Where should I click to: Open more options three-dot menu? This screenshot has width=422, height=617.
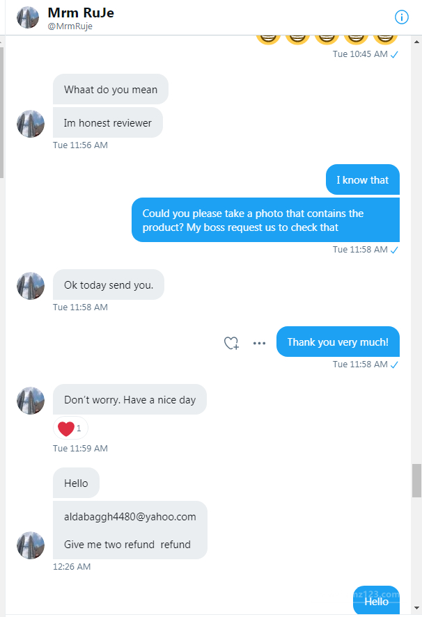[x=259, y=343]
